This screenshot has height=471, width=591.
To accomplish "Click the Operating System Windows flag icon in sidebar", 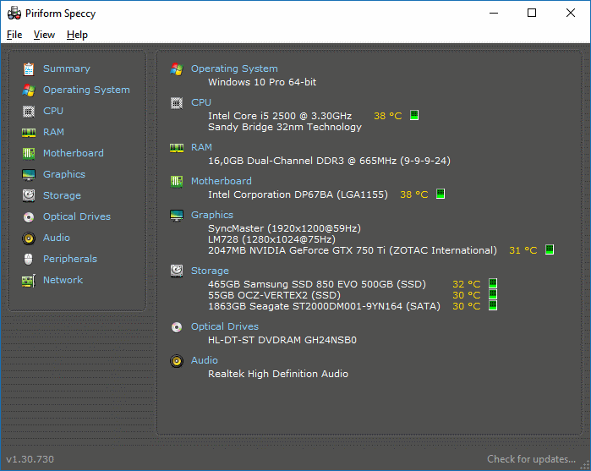I will point(29,90).
